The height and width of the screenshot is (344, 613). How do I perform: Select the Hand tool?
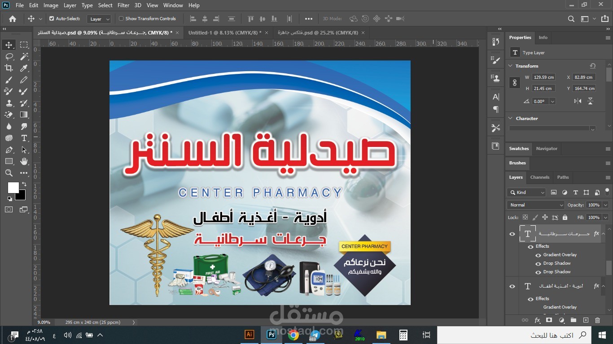[24, 161]
